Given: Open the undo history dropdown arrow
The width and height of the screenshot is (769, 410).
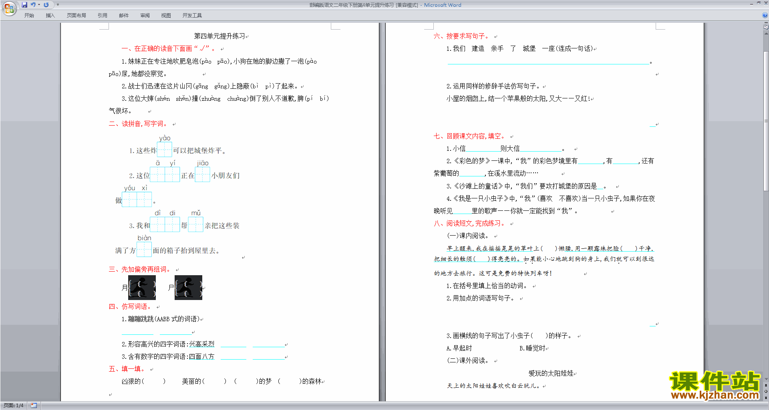Looking at the screenshot, I should coord(39,5).
